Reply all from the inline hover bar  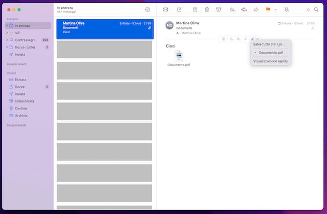tap(239, 39)
